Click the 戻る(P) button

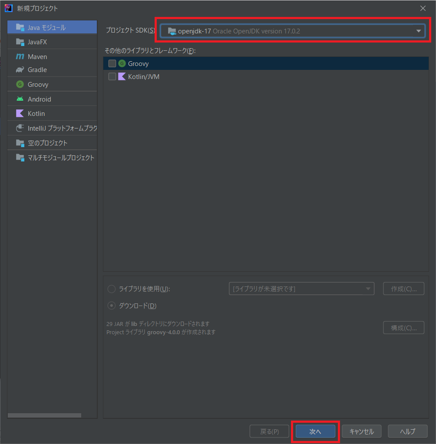269,431
